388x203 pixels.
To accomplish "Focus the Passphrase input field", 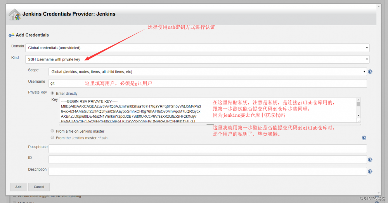I will tap(207, 149).
